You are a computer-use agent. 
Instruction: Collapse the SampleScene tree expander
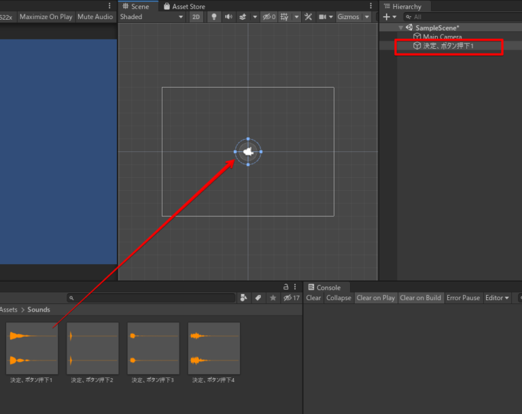[x=401, y=28]
